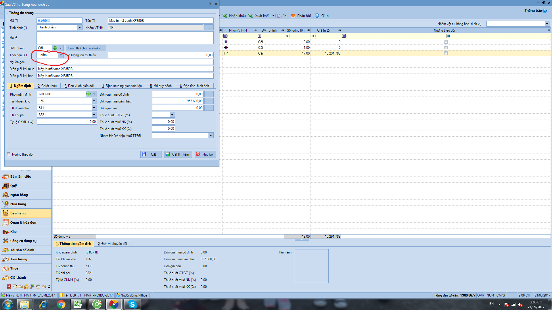Click the Mô tả text field
The height and width of the screenshot is (310, 552).
pos(125,38)
